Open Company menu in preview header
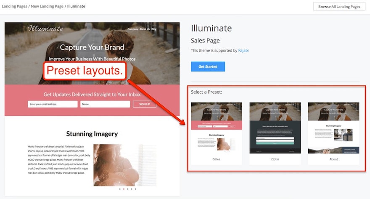Image resolution: width=370 pixels, height=199 pixels. 132,29
